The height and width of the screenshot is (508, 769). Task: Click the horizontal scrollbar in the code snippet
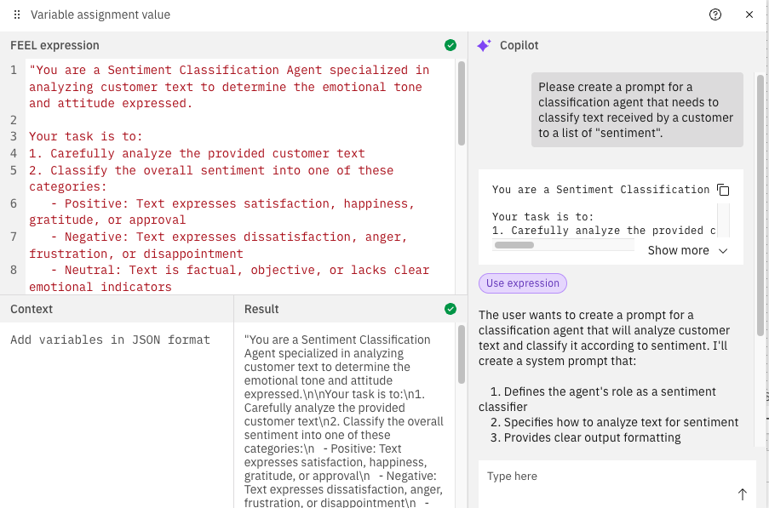tap(514, 245)
